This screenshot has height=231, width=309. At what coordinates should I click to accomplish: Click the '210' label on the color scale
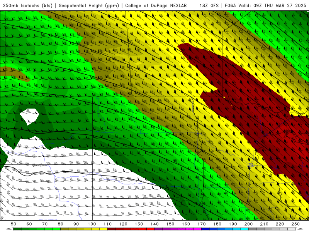pos(264,224)
